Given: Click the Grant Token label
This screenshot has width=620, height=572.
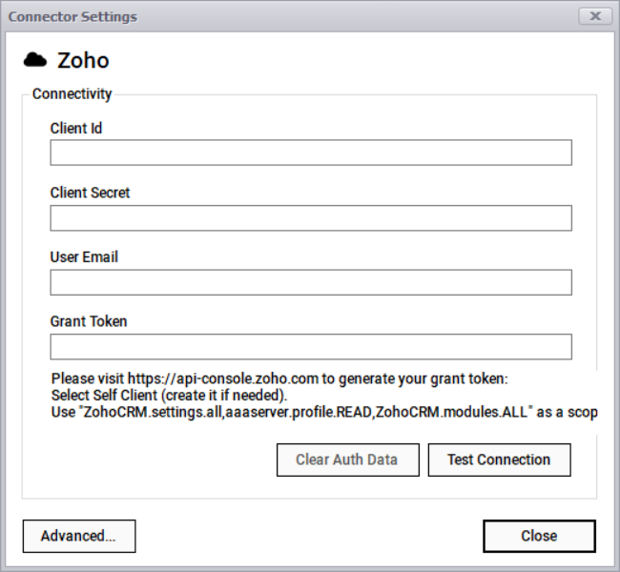Looking at the screenshot, I should click(x=89, y=321).
